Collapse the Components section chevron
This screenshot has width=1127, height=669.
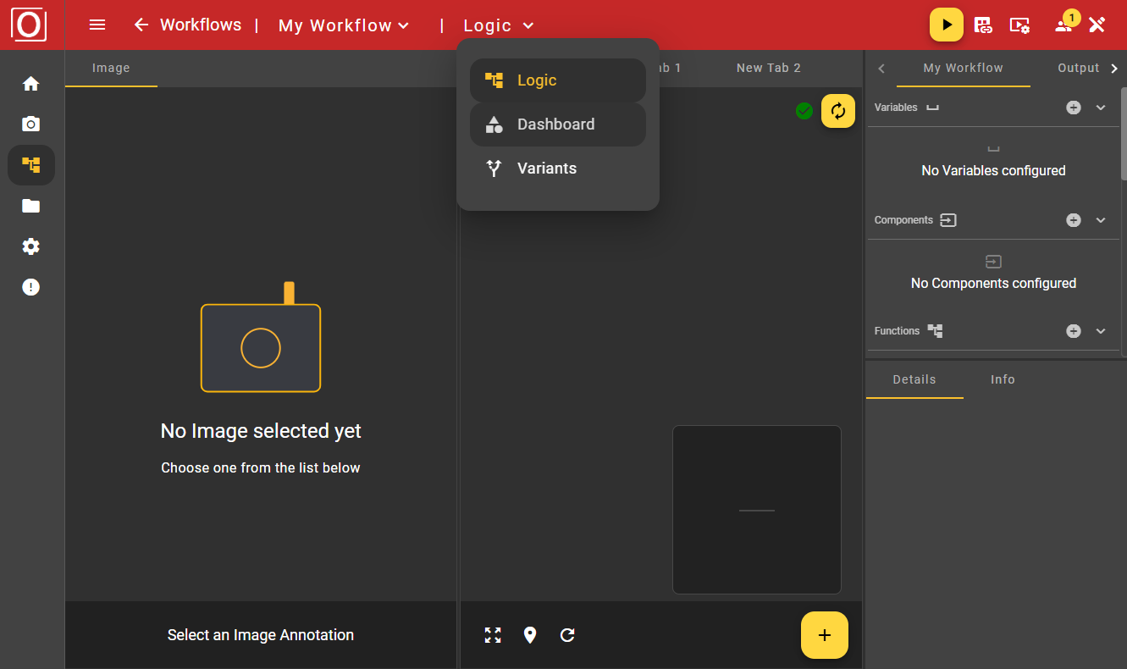click(1101, 220)
